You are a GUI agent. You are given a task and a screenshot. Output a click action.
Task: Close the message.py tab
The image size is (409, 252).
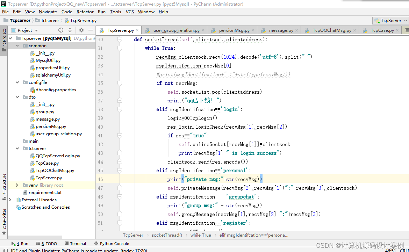click(296, 30)
